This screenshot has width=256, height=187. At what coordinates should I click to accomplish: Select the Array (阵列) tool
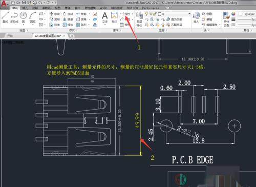click(x=81, y=25)
